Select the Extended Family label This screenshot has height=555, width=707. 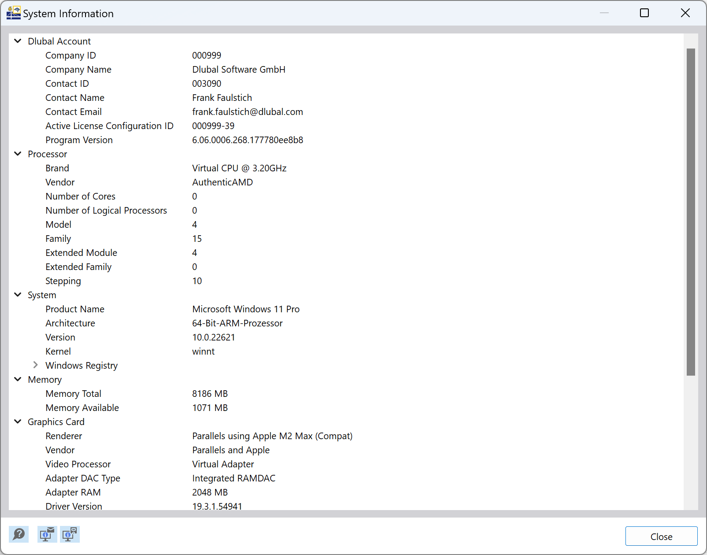tap(78, 266)
